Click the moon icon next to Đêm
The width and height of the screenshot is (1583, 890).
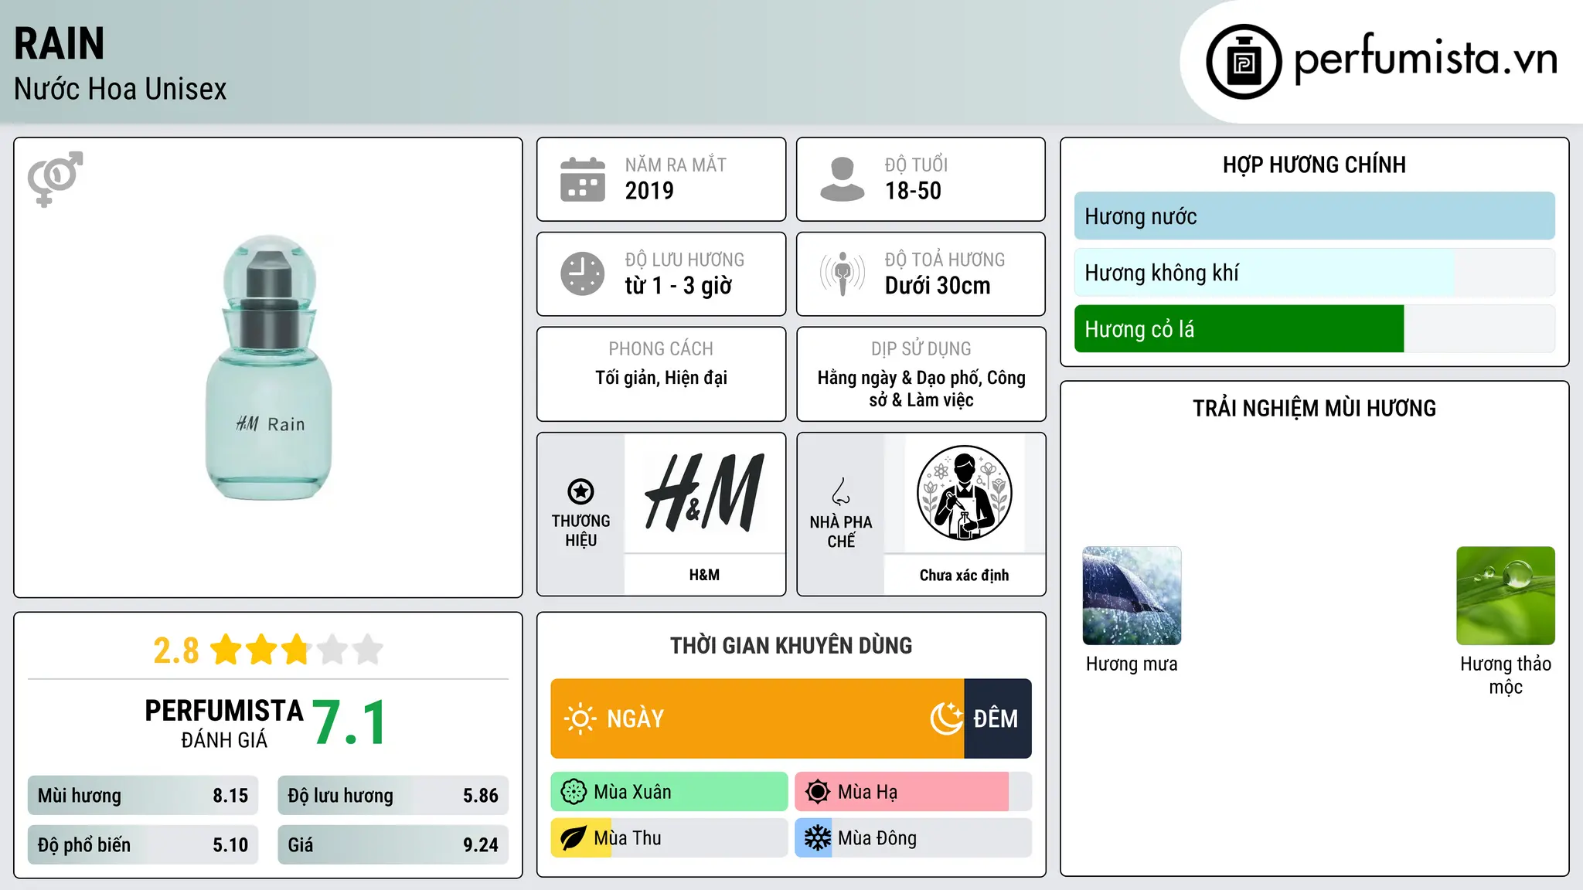[946, 718]
